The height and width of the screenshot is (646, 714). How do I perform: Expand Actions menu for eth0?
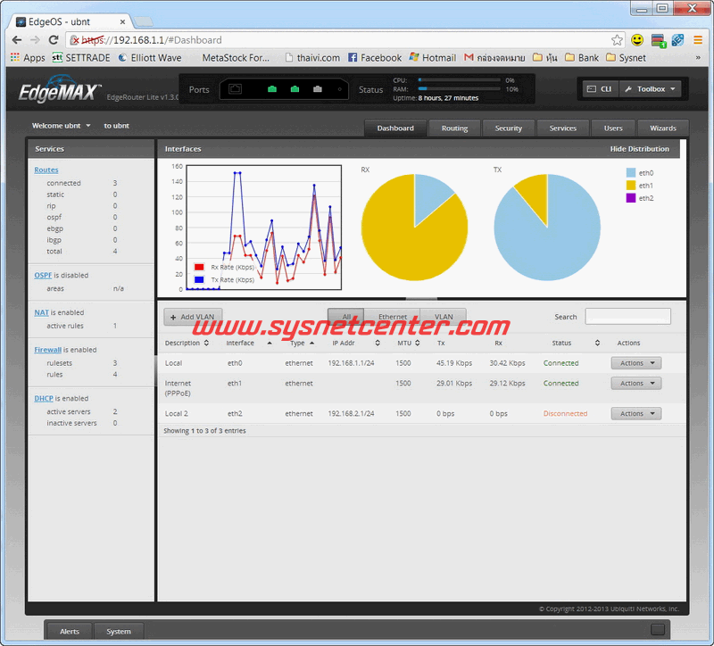point(635,363)
